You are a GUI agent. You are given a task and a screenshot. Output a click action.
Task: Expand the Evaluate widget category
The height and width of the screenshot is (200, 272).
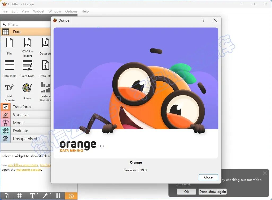click(25, 131)
